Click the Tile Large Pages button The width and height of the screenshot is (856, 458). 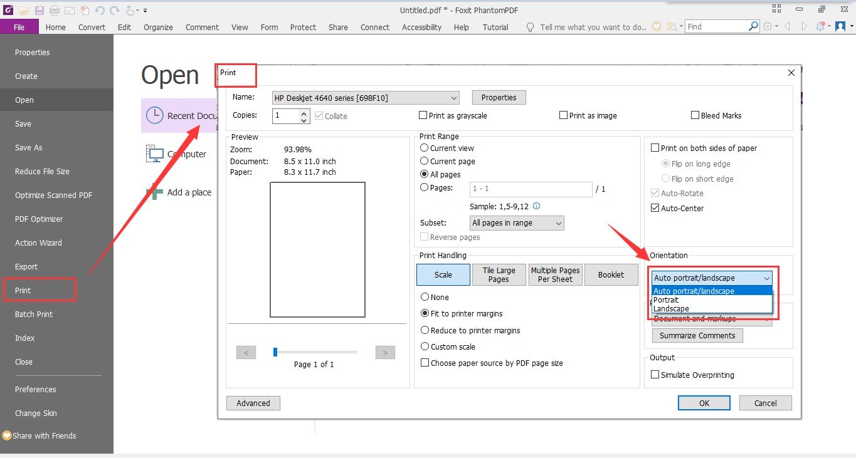click(499, 275)
